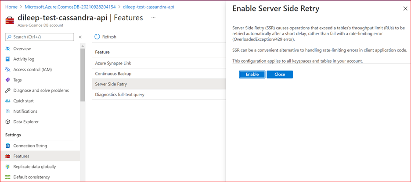Go to Home breadcrumb link
The height and width of the screenshot is (182, 411).
11,7
